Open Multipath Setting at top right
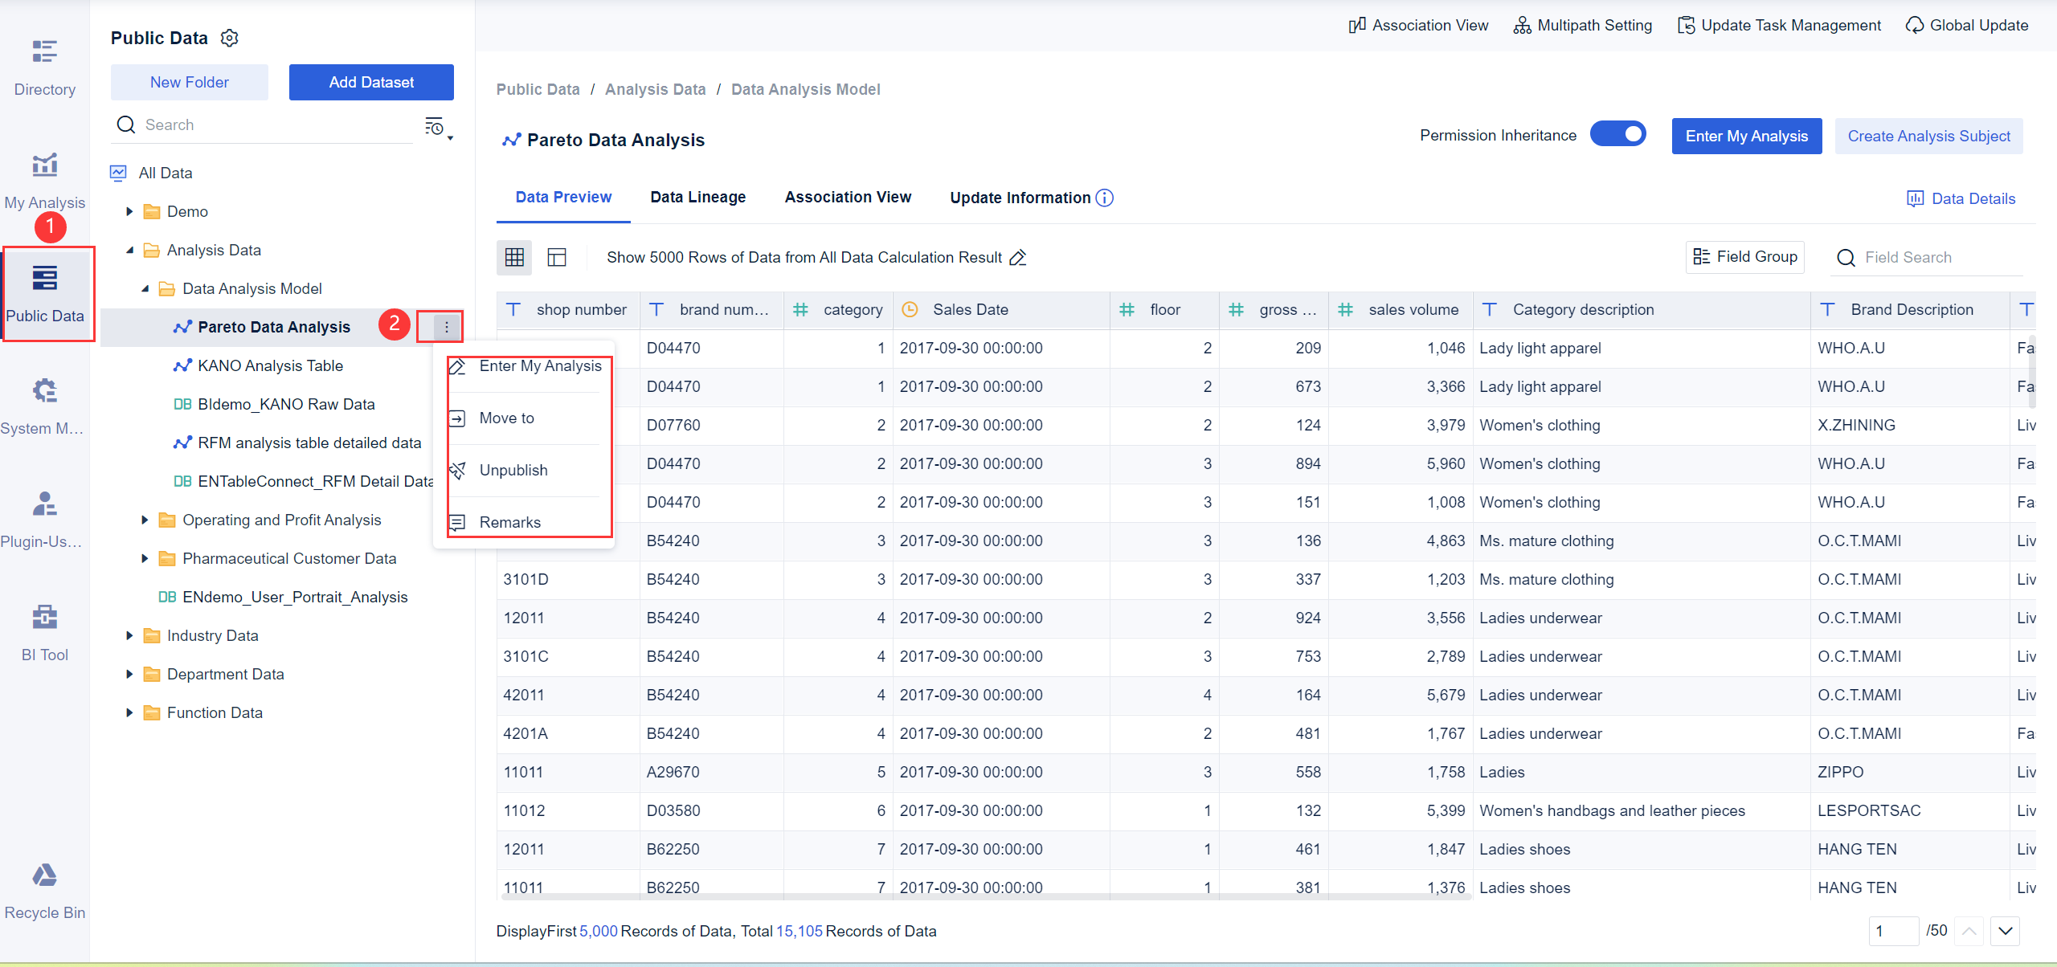 (x=1581, y=24)
